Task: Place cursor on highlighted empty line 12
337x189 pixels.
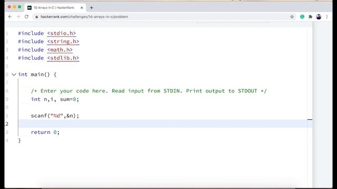Action: [163, 124]
